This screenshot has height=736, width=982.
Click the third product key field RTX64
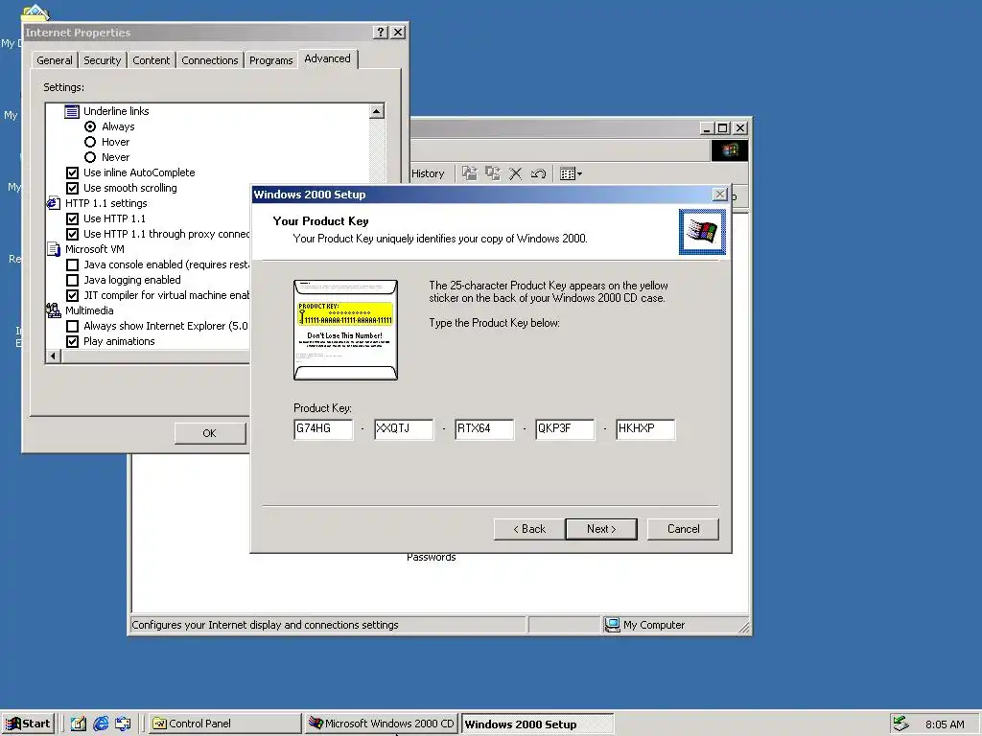[484, 429]
